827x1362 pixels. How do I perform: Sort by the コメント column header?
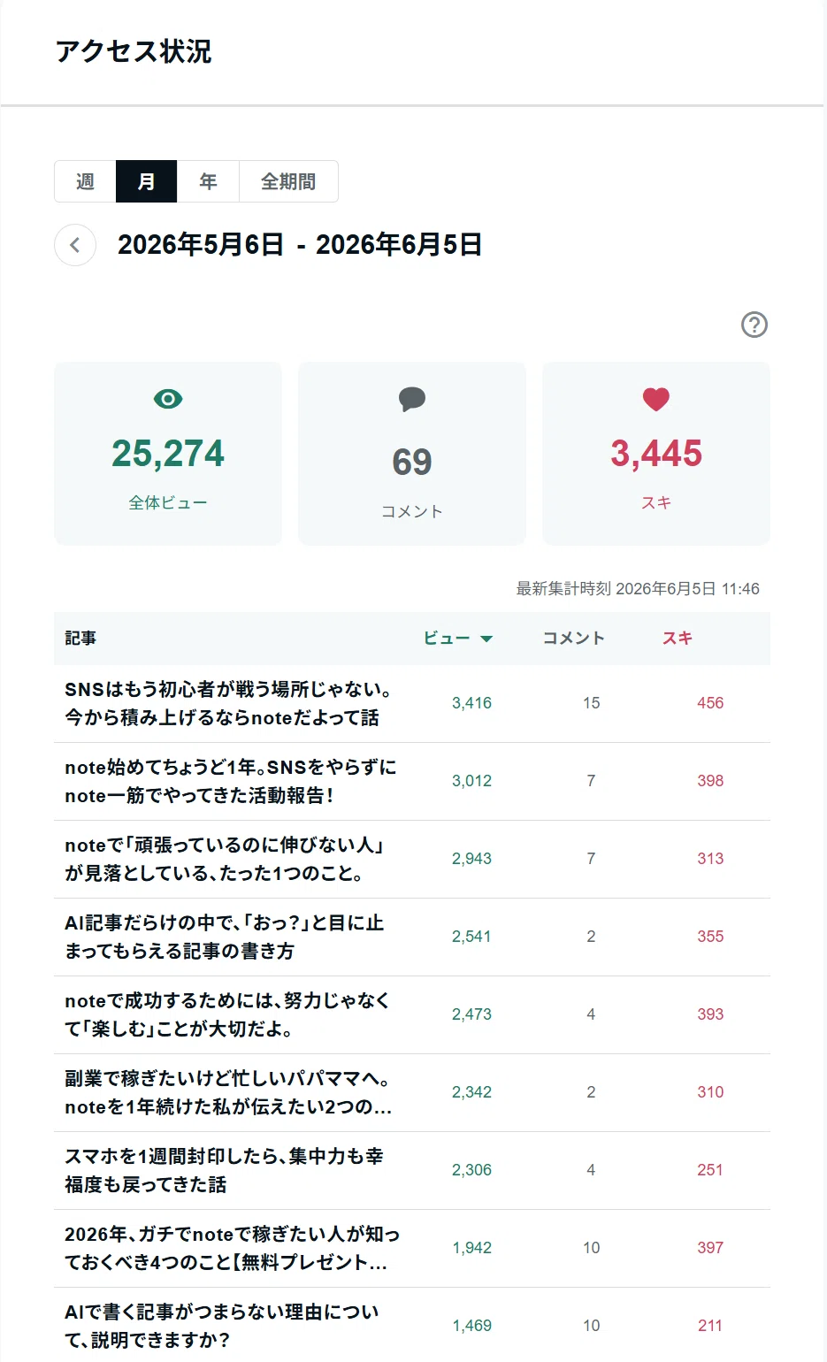coord(574,639)
